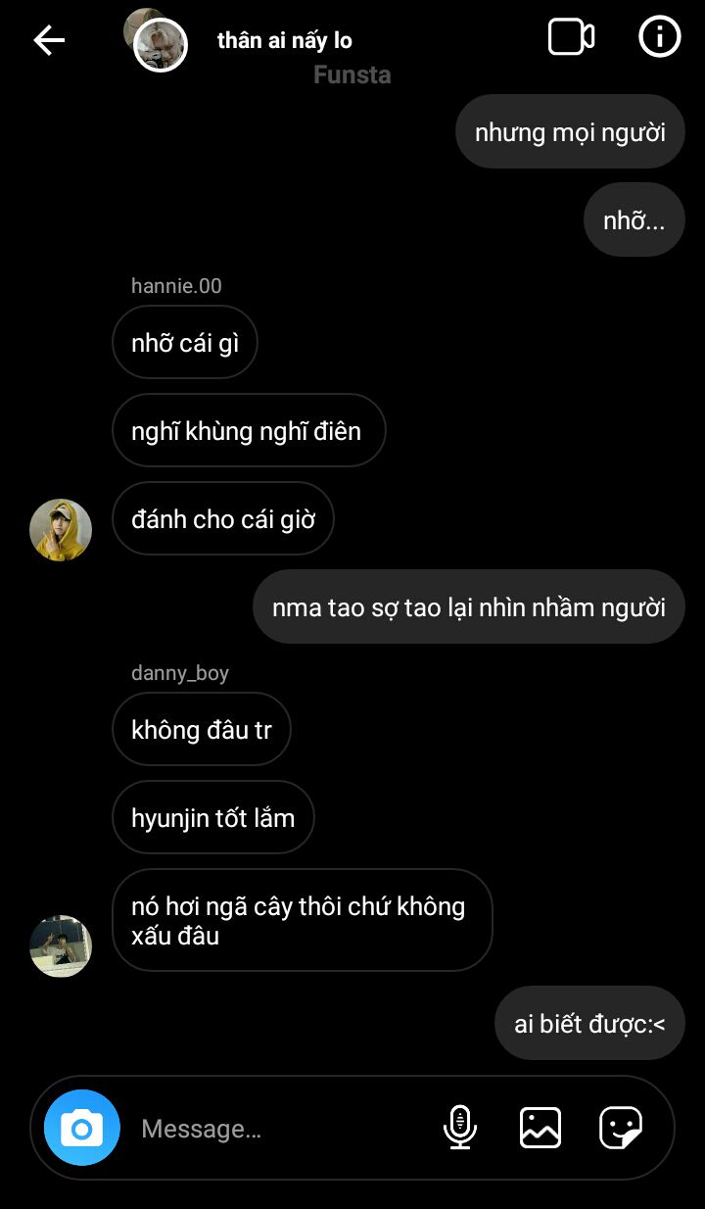
Task: Tap the microphone voice message icon
Action: pyautogui.click(x=459, y=1128)
